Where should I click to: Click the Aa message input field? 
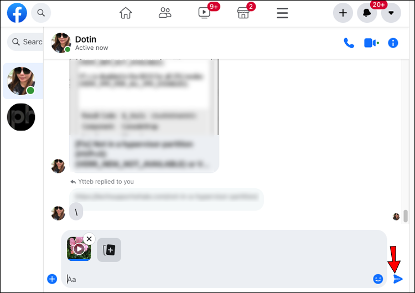click(x=219, y=279)
